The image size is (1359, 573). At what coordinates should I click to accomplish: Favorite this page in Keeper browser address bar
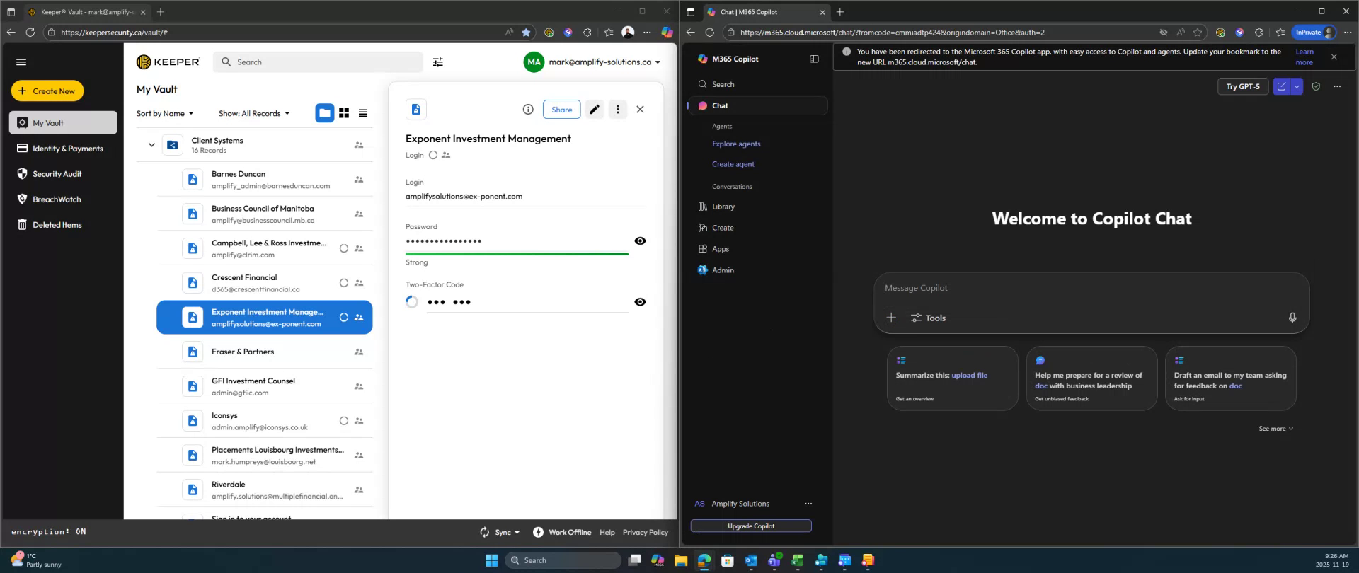526,33
